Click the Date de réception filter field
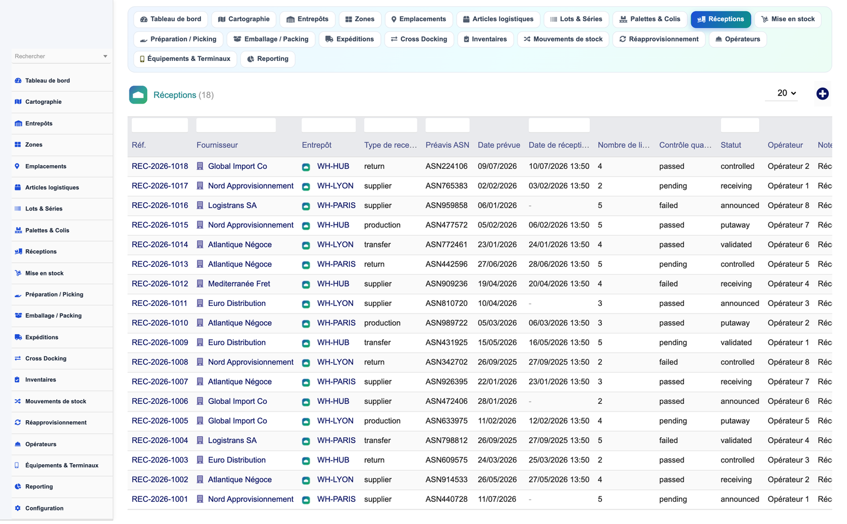Screen dimensions: 847x524 [x=559, y=125]
